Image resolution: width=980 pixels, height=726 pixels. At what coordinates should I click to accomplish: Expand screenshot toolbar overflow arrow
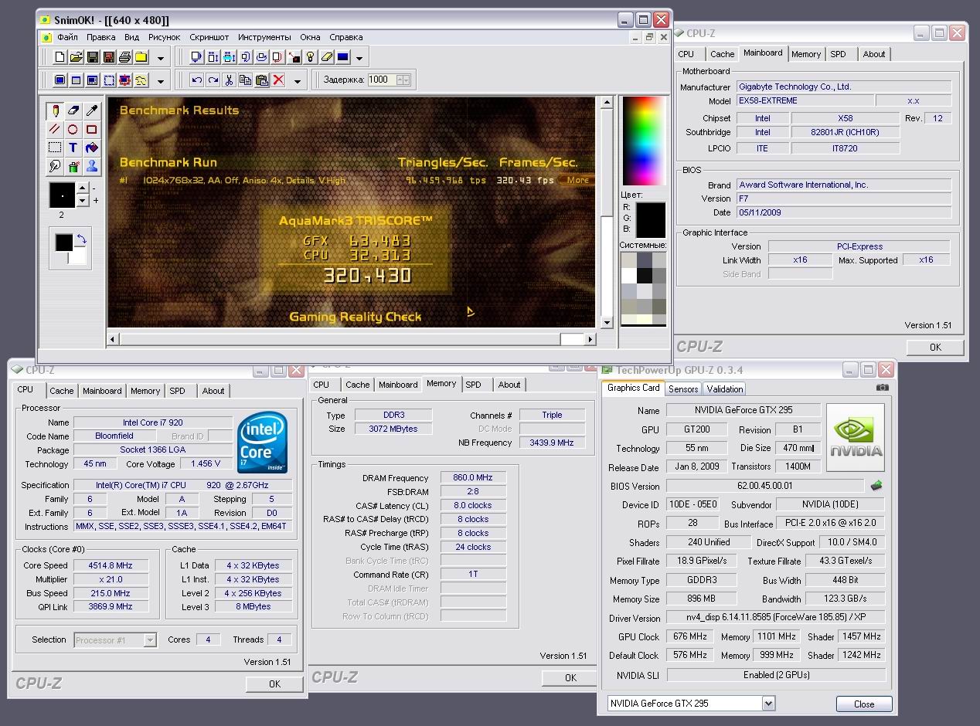click(161, 80)
